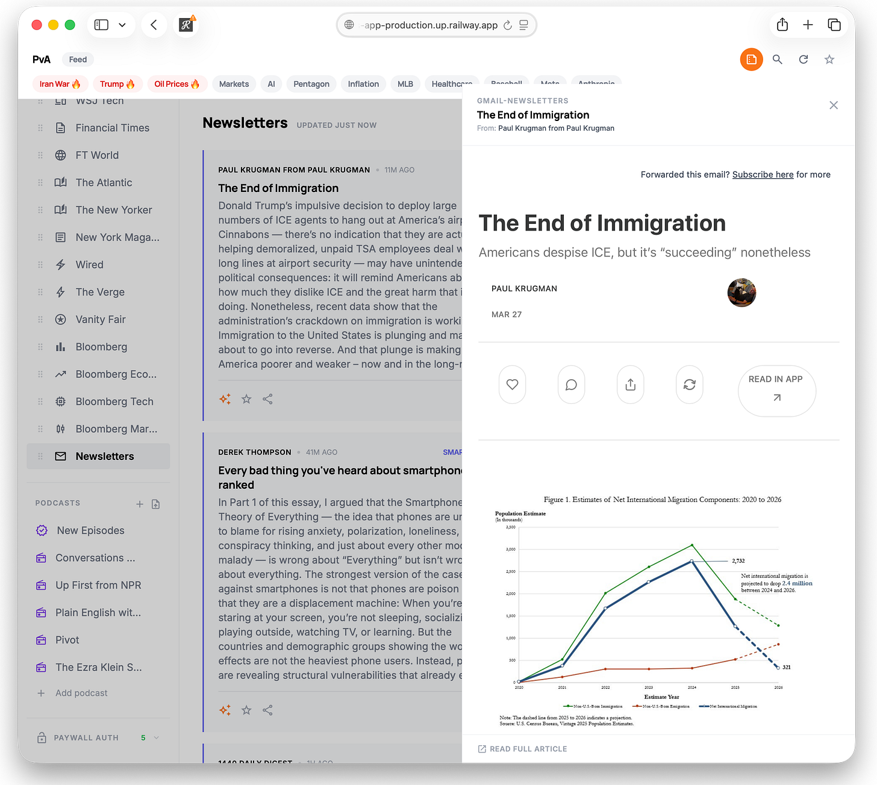Open Bloomberg Tech source in sidebar

[98, 402]
